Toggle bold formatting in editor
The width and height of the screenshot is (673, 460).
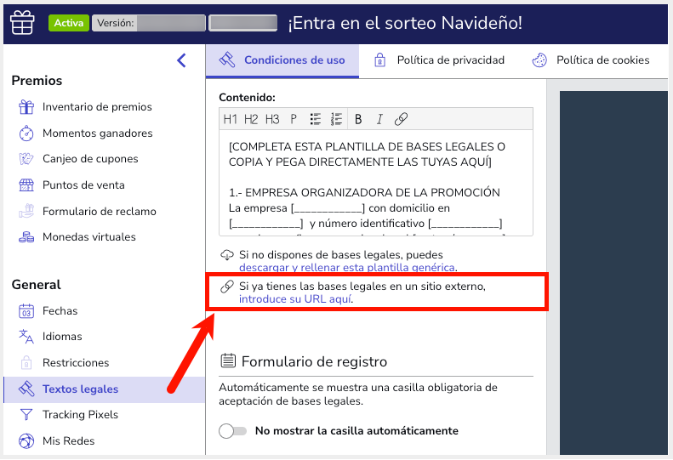coord(358,119)
